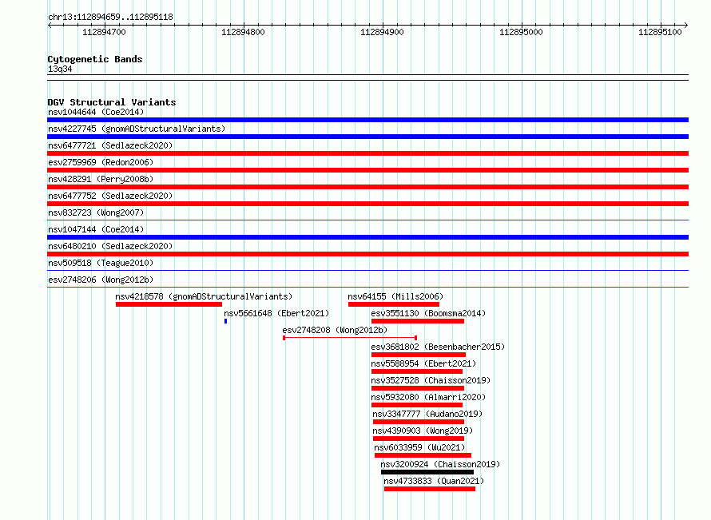Click the nsv64155 (Mills2006) label

395,296
